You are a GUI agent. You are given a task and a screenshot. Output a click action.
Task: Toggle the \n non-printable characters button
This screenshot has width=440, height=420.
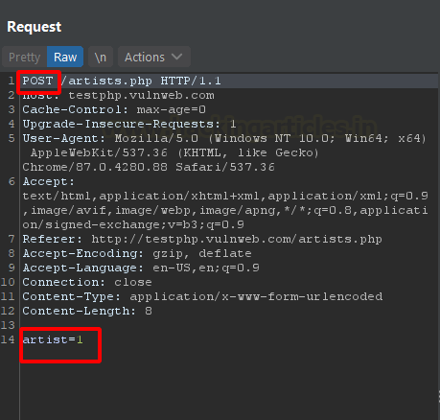(101, 57)
